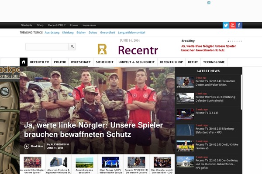The image size is (262, 174).
Task: Select the Bücher trending topic
Action: coord(81,33)
